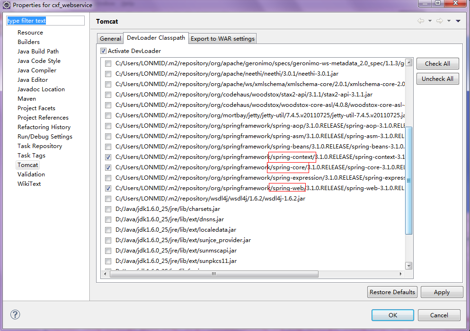This screenshot has height=331, width=470.
Task: Open the Task Repository page
Action: [40, 146]
